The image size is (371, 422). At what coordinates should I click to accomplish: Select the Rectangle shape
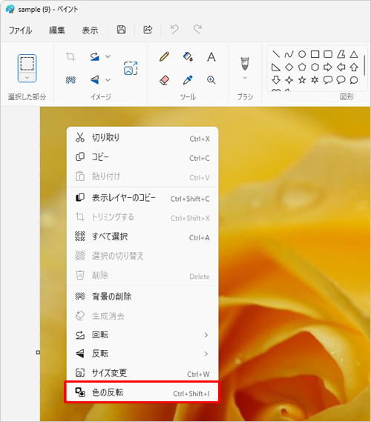pyautogui.click(x=315, y=54)
